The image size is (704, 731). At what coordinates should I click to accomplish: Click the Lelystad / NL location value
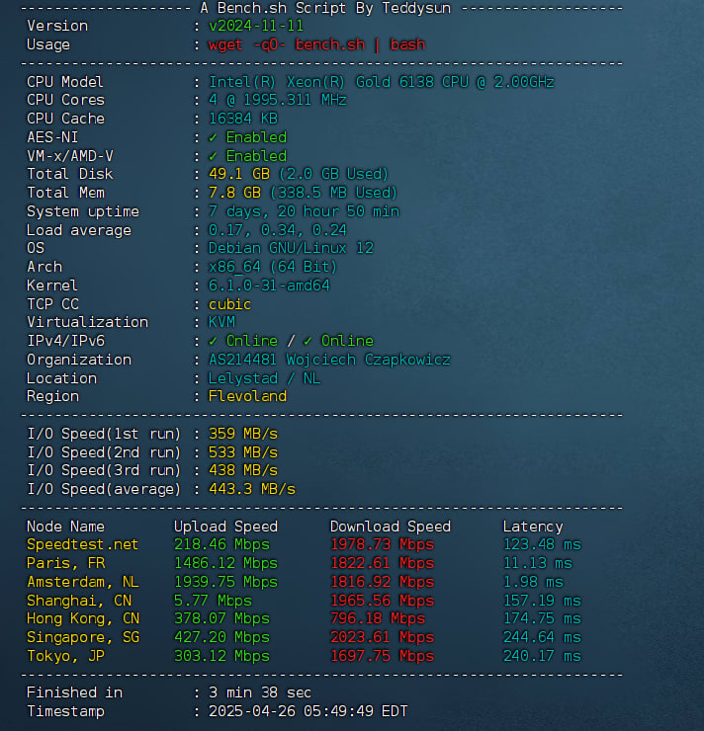point(265,378)
